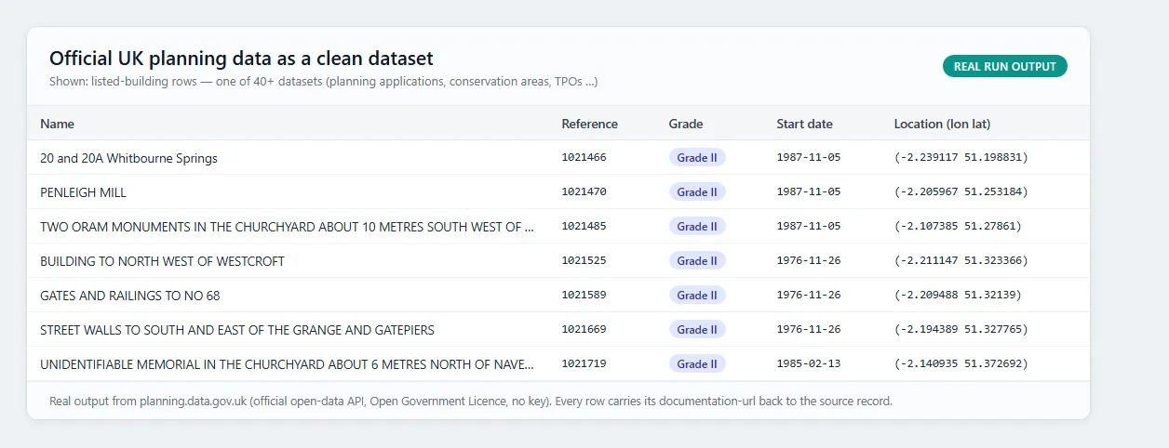Click location (-2.209488 51.32139)
The image size is (1169, 448).
958,296
